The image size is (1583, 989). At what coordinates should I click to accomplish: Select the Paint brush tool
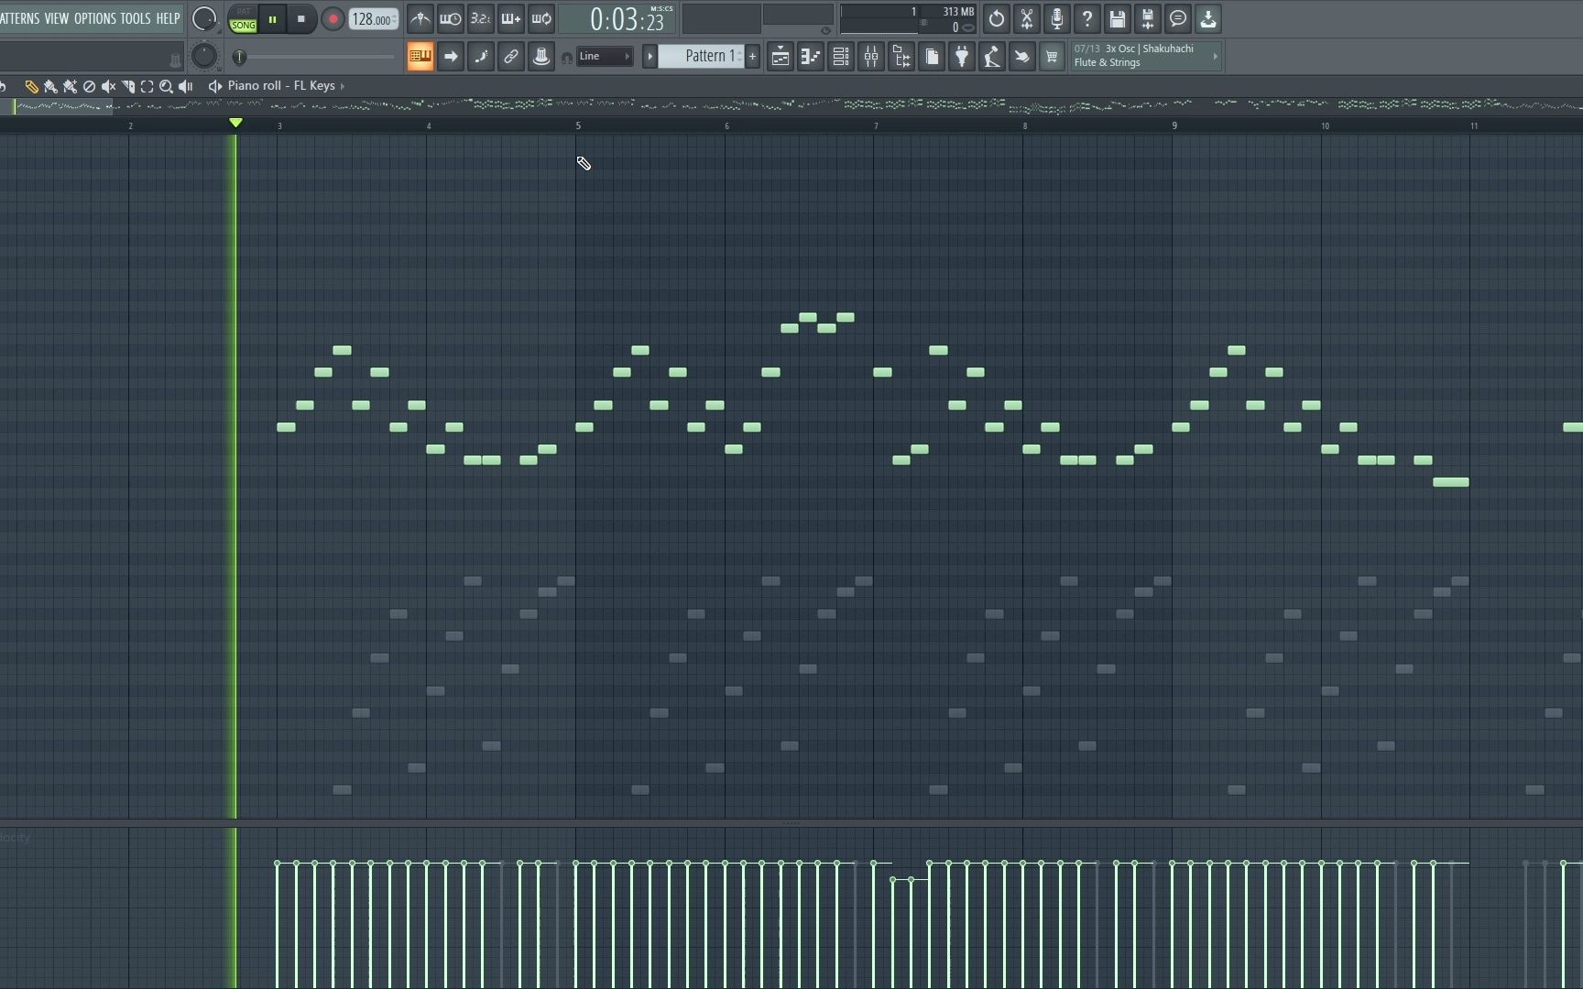tap(50, 86)
